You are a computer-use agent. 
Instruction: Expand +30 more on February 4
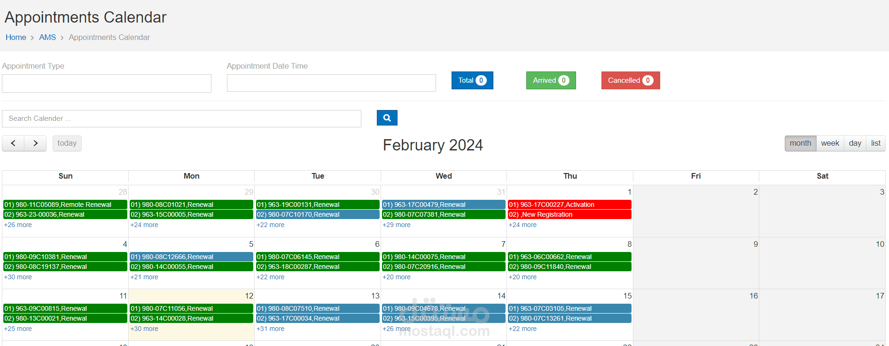coord(18,277)
